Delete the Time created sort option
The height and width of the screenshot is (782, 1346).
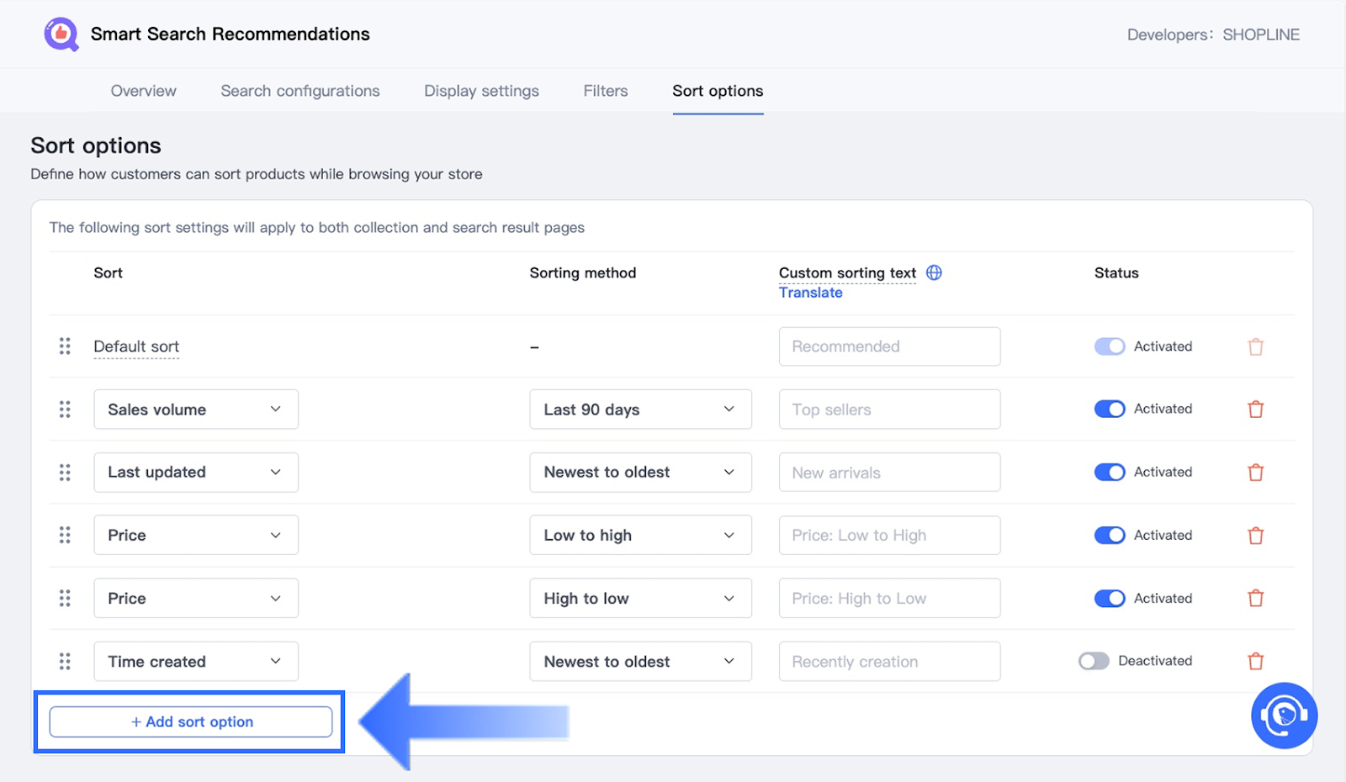coord(1255,662)
